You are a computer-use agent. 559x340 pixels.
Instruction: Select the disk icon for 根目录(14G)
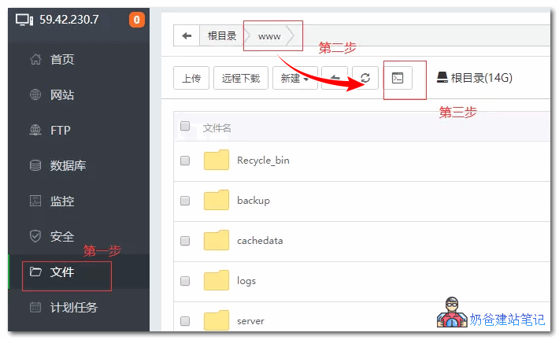pyautogui.click(x=442, y=78)
